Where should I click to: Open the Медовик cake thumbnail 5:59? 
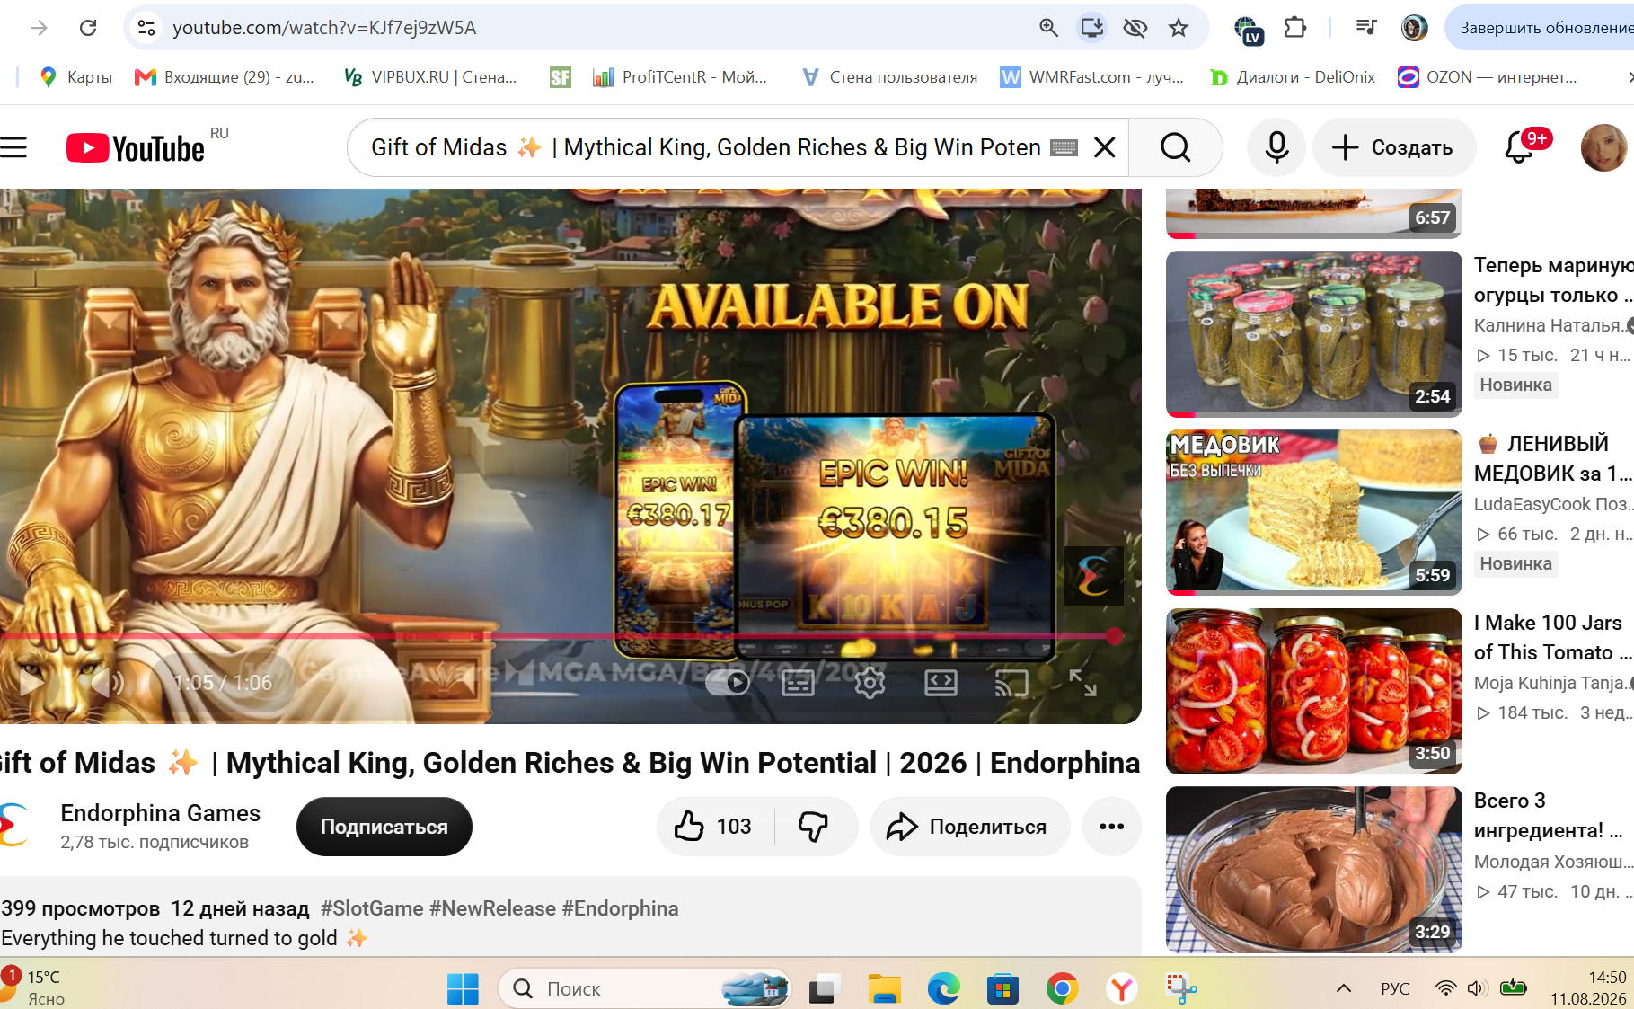click(1314, 512)
